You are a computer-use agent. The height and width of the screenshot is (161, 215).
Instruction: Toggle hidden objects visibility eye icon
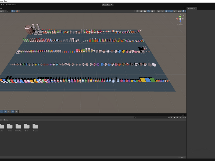pyautogui.click(x=171, y=11)
